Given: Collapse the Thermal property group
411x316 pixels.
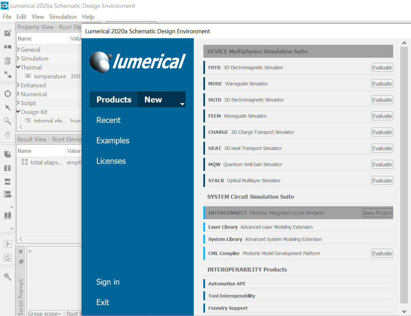Looking at the screenshot, I should pyautogui.click(x=18, y=67).
